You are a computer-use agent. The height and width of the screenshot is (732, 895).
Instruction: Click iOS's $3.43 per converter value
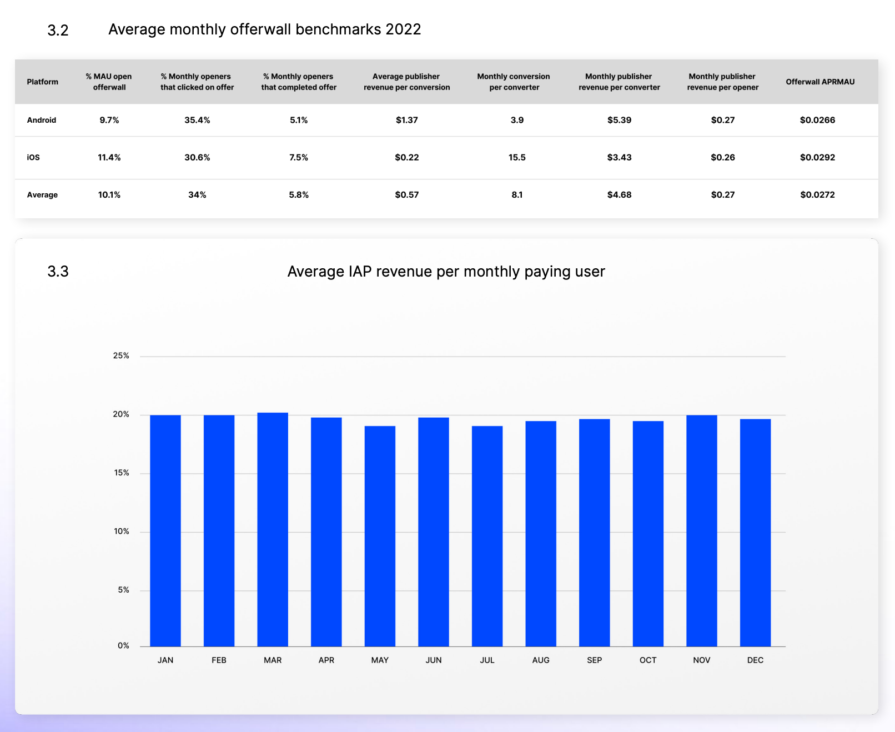(x=619, y=157)
